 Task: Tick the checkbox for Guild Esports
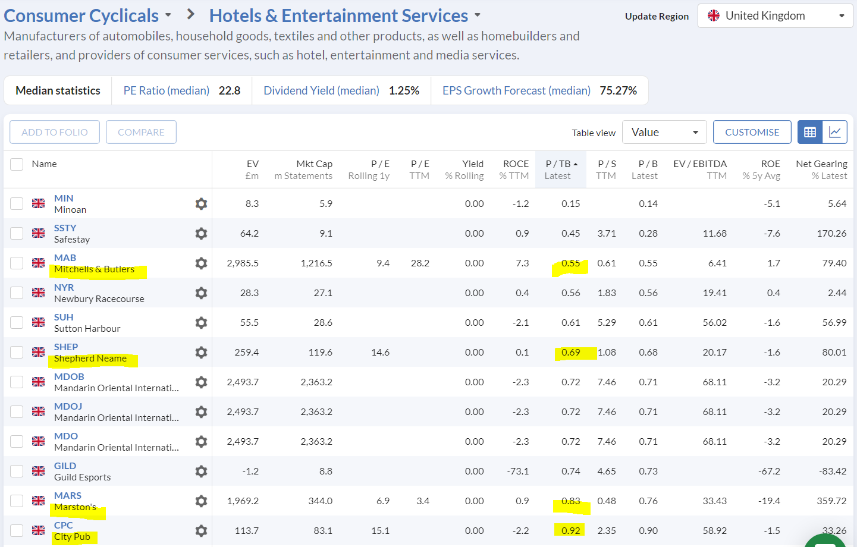click(x=17, y=471)
